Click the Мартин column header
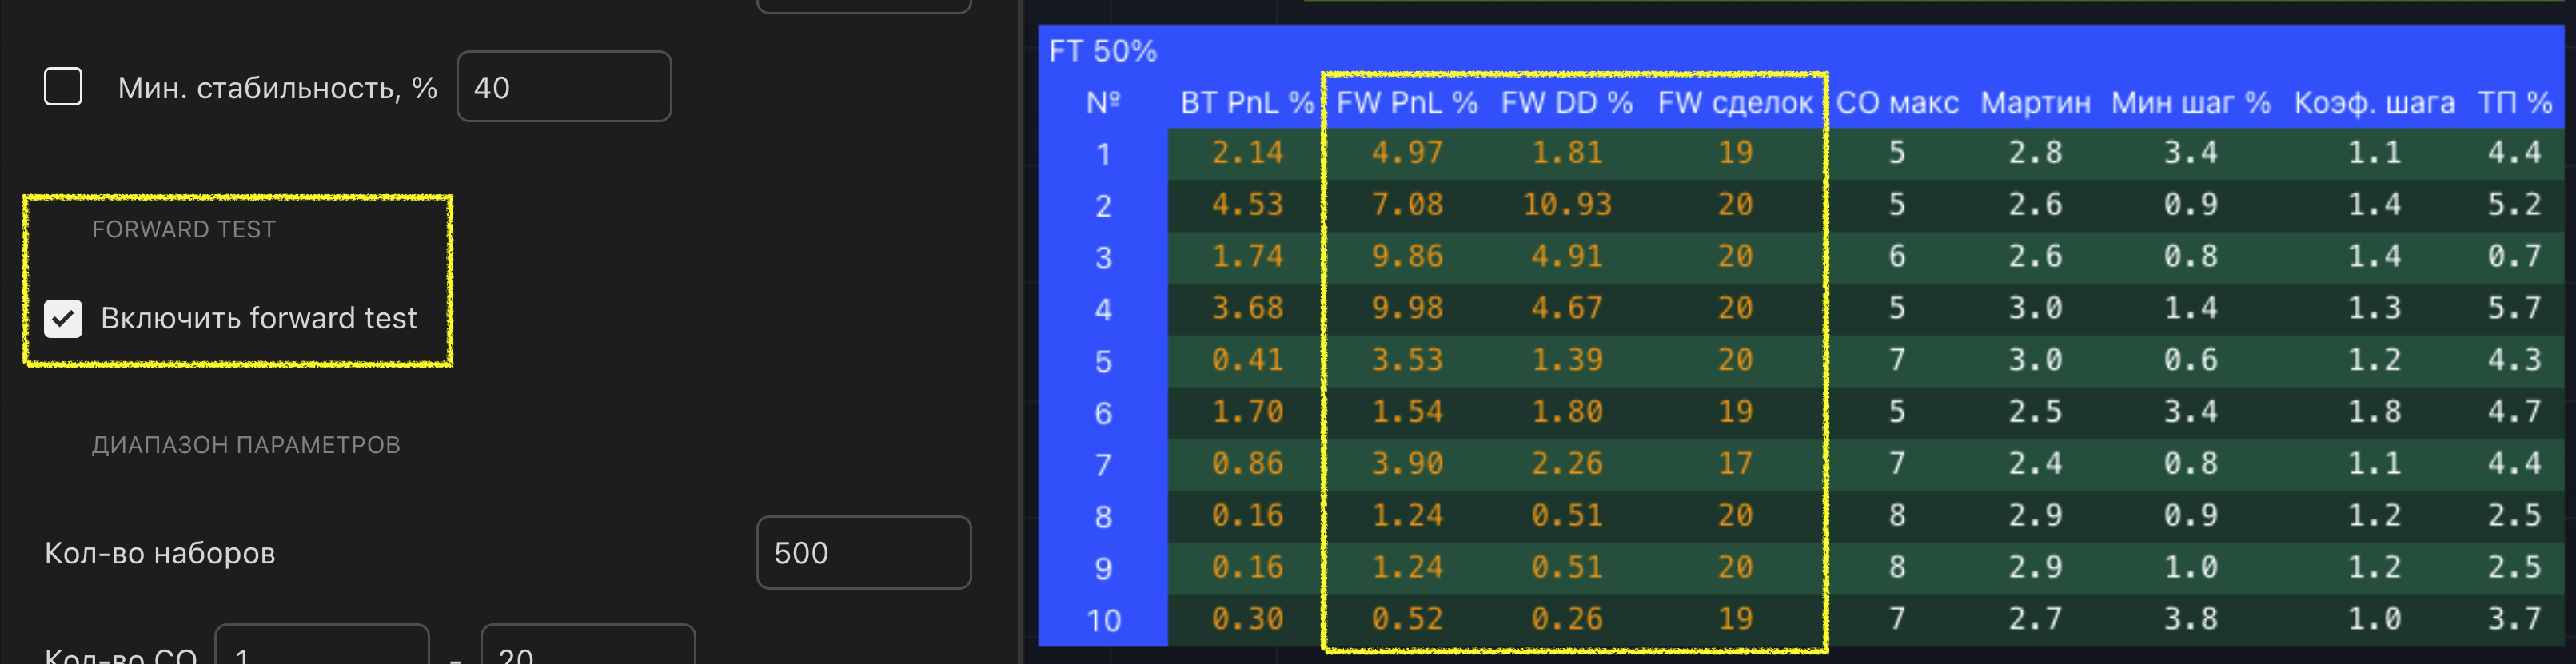The width and height of the screenshot is (2576, 664). point(2035,103)
